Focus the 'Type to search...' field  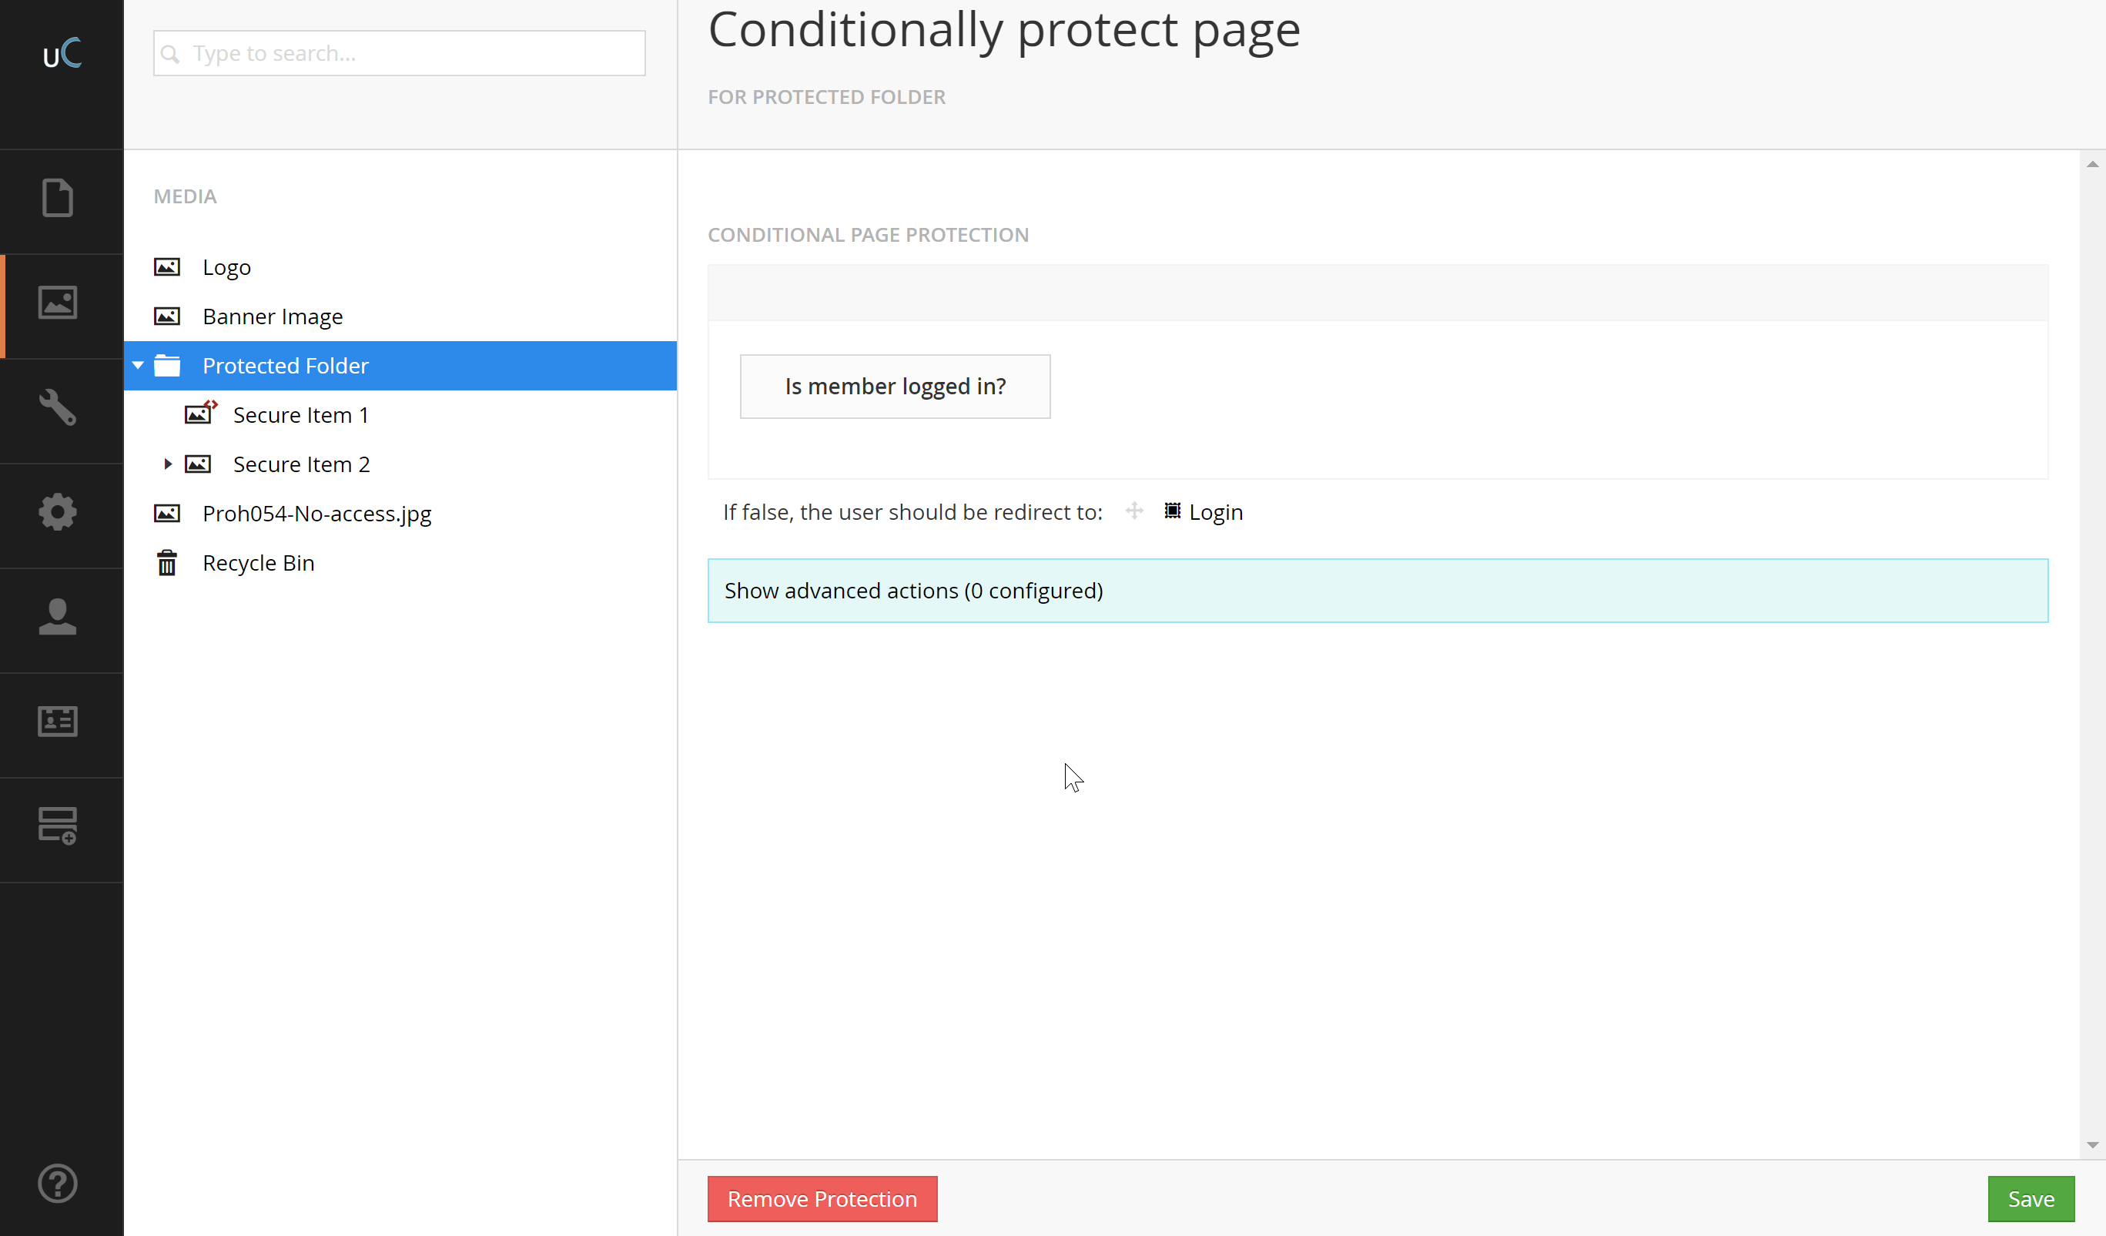pos(400,53)
